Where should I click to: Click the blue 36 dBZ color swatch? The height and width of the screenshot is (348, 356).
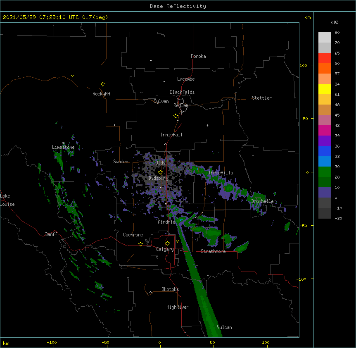325,151
